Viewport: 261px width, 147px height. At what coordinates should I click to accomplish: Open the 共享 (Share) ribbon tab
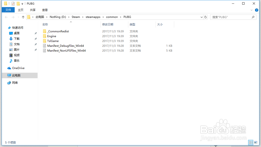33,10
